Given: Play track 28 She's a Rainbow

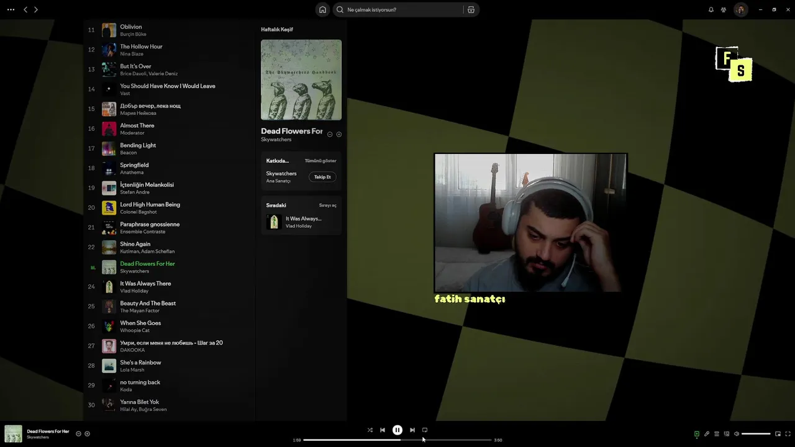Looking at the screenshot, I should pos(168,366).
